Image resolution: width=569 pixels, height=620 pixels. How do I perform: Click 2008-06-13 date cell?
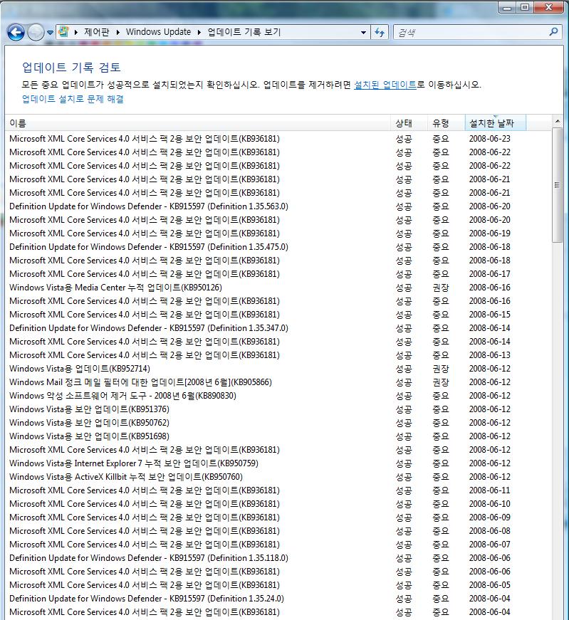[x=490, y=355]
